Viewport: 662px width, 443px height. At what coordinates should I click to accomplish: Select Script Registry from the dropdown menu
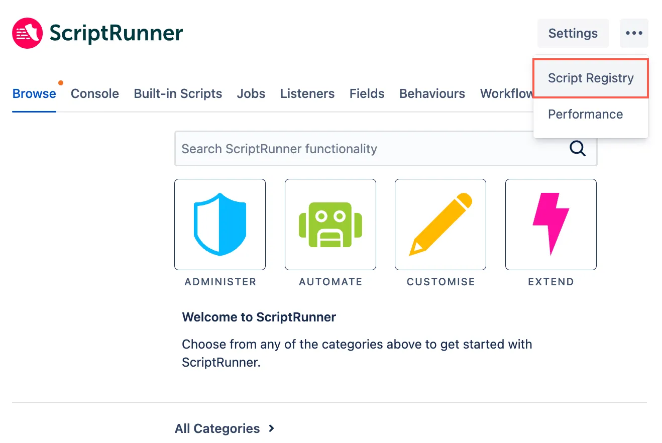tap(591, 78)
